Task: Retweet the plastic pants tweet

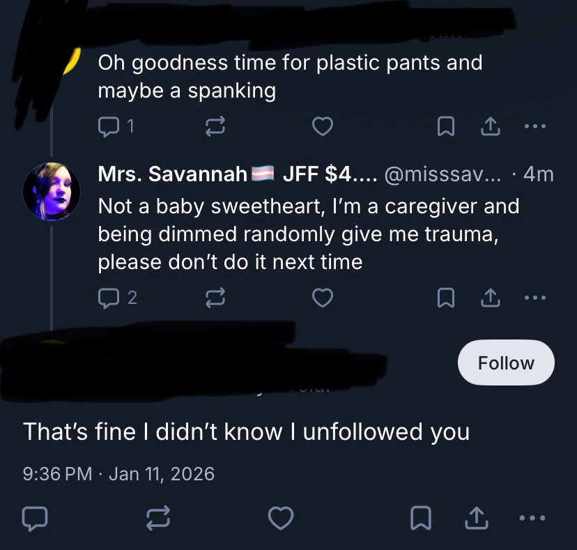Action: point(211,127)
